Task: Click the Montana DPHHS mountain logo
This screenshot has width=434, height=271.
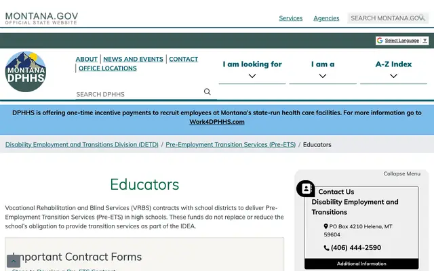Action: (x=26, y=72)
